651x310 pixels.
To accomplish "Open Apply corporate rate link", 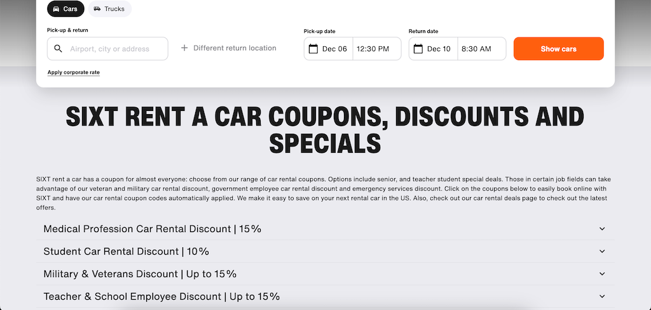I will pos(74,72).
